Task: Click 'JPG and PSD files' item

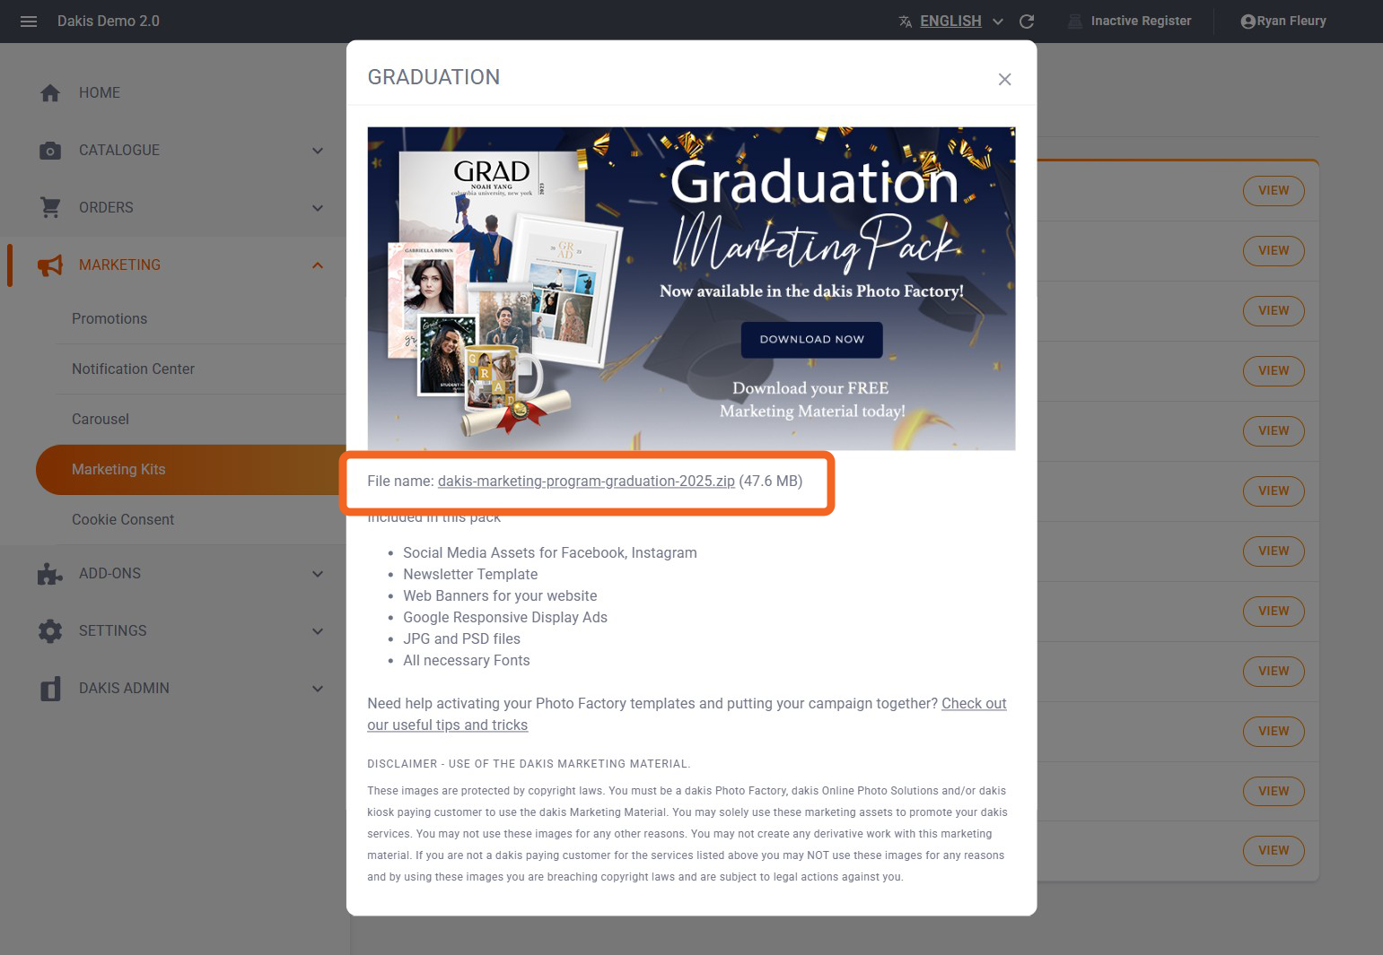Action: tap(461, 638)
